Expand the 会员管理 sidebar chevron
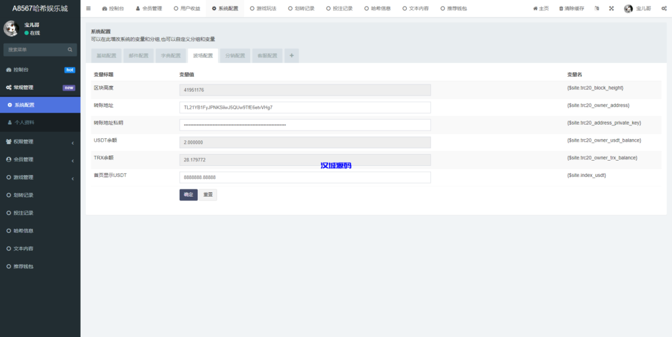 (x=73, y=161)
